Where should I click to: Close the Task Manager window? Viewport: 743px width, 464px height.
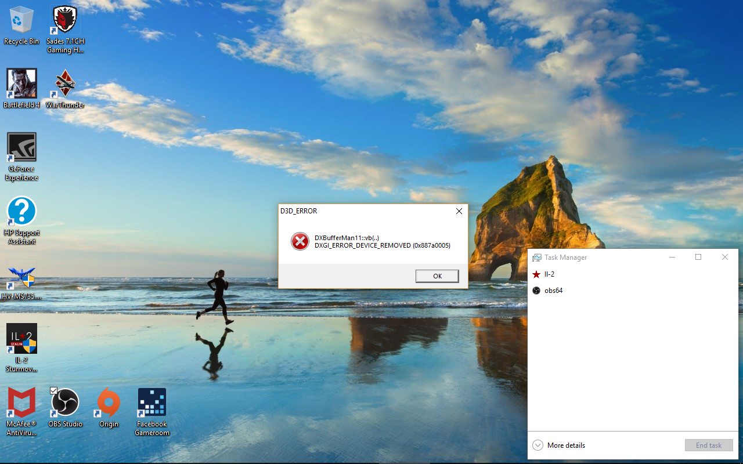coord(725,257)
